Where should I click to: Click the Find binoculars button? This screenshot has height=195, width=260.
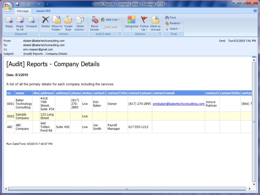point(170,18)
